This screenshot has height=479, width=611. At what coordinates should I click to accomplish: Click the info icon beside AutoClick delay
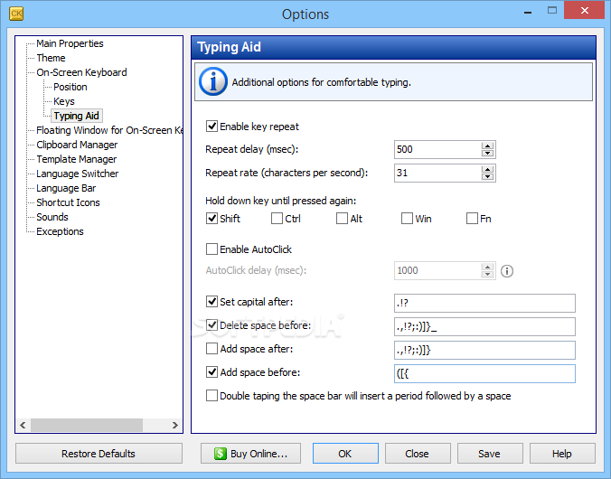(x=506, y=271)
